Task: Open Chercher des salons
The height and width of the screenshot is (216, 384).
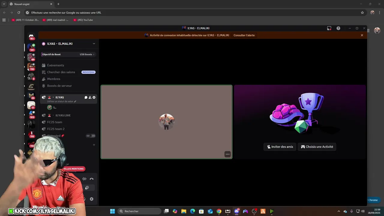Action: pyautogui.click(x=68, y=72)
